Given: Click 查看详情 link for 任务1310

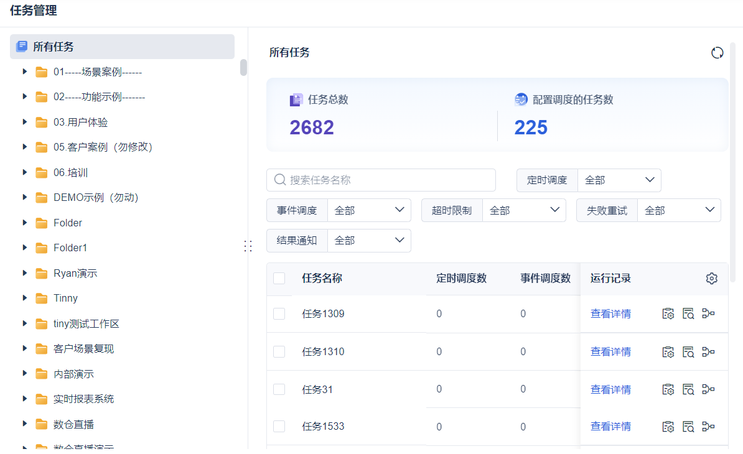Looking at the screenshot, I should pyautogui.click(x=610, y=352).
